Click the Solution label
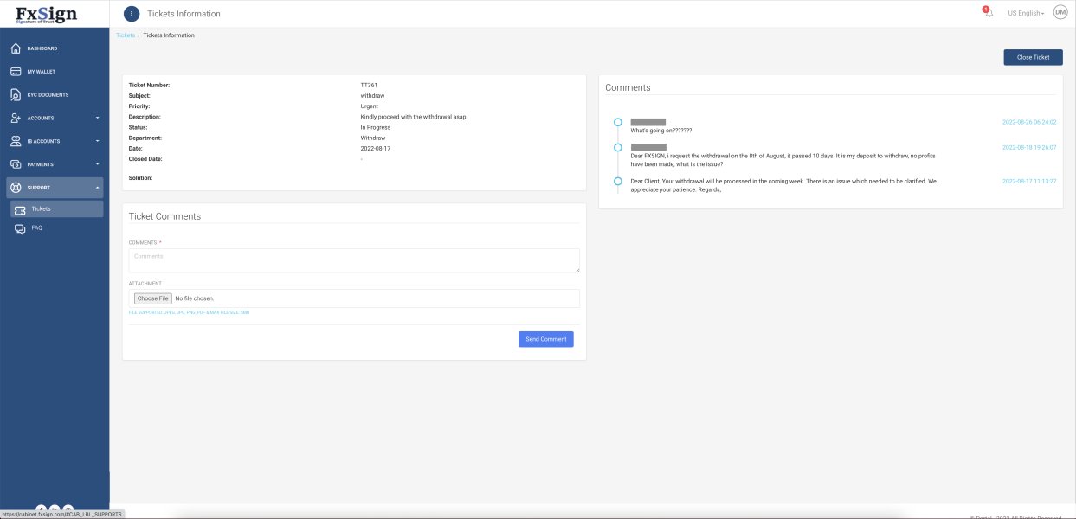Screen dimensions: 1076x519 tap(140, 177)
